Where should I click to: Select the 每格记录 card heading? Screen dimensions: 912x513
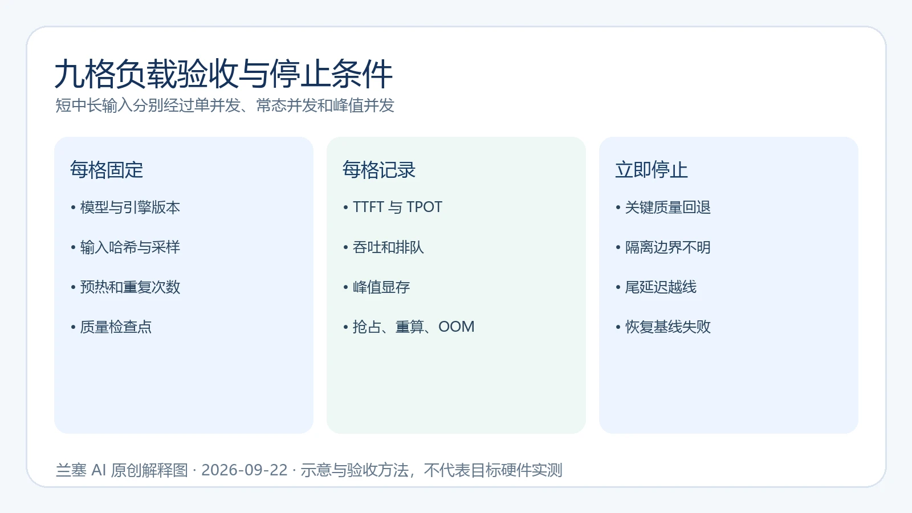(379, 170)
